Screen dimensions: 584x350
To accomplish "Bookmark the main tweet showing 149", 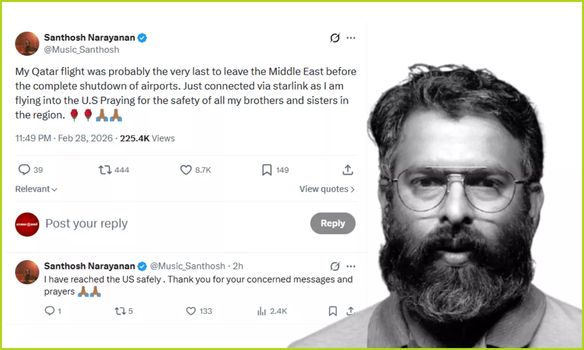I will pos(267,170).
